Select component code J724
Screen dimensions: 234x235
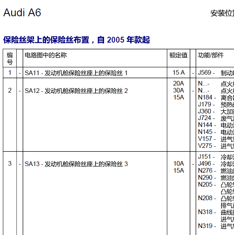205,118
